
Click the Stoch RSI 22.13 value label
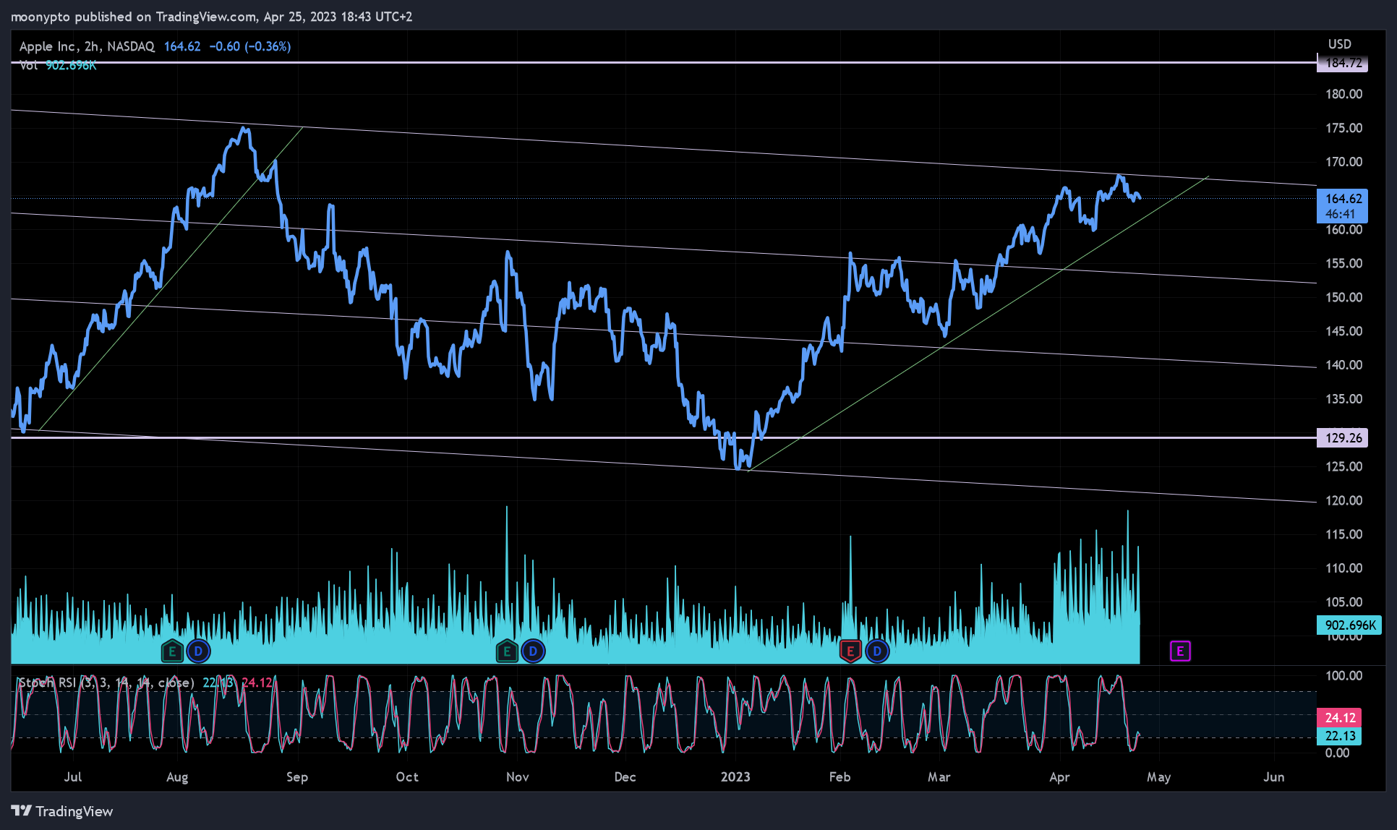[x=1339, y=735]
